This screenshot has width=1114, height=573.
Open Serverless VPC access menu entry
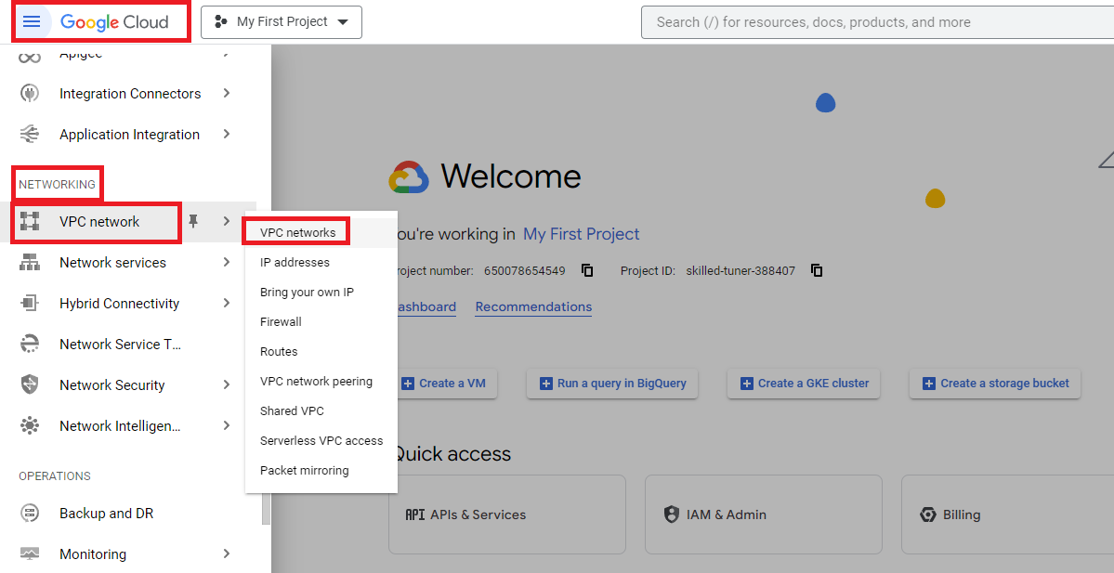321,441
